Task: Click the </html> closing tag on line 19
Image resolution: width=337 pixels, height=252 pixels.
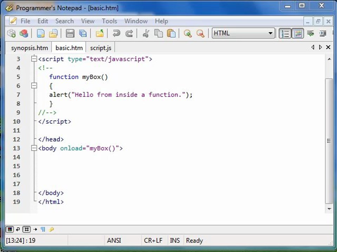Action: 51,202
